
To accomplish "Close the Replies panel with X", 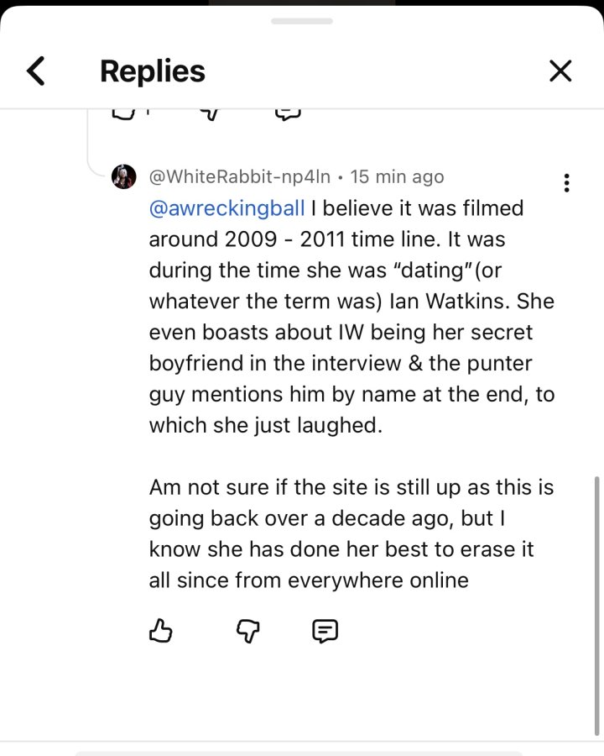I will pyautogui.click(x=560, y=71).
